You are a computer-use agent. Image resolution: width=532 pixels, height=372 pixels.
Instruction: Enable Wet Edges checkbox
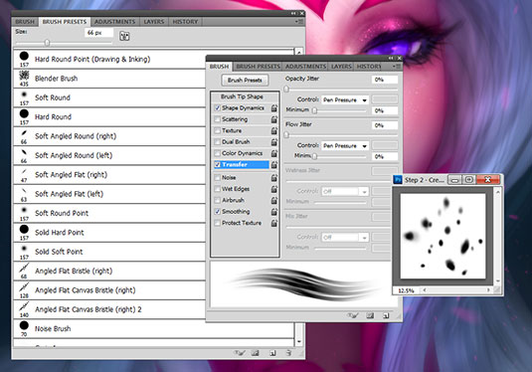click(x=218, y=189)
